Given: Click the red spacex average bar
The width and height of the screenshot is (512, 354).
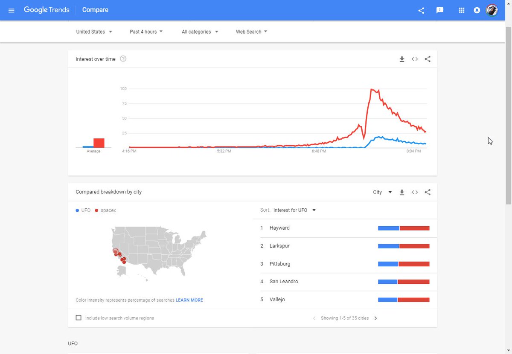Looking at the screenshot, I should tap(99, 143).
